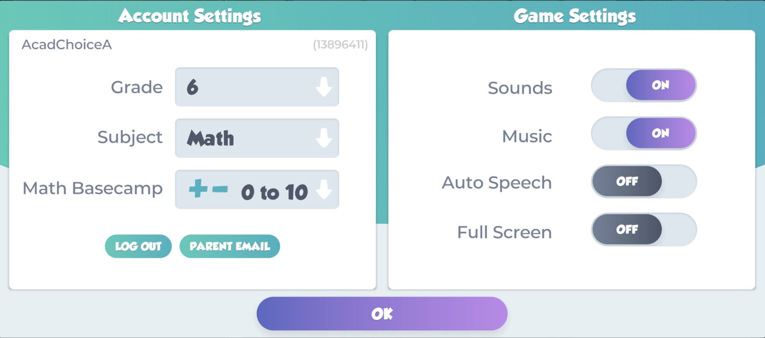Open the Grade dropdown

click(x=256, y=87)
